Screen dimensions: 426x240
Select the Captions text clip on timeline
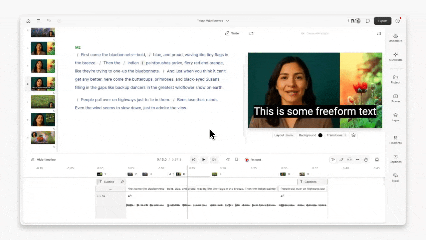pos(312,182)
